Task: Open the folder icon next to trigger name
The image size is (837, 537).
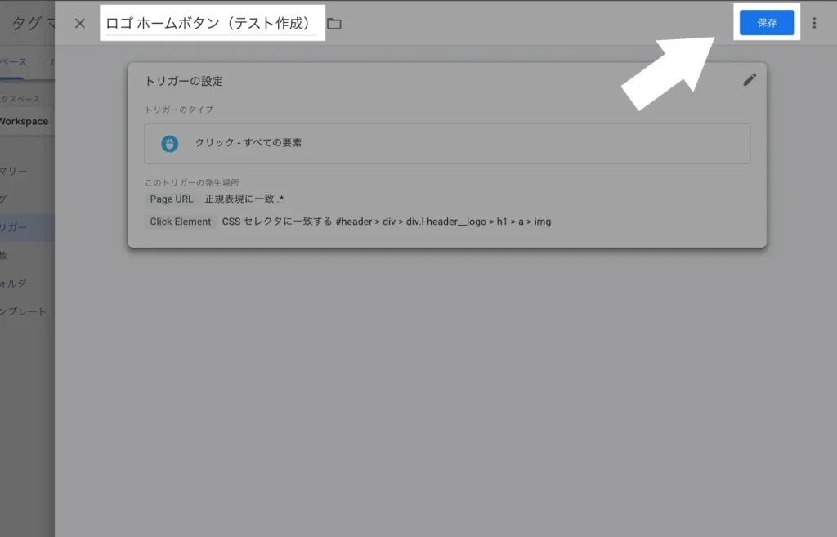Action: click(x=334, y=24)
